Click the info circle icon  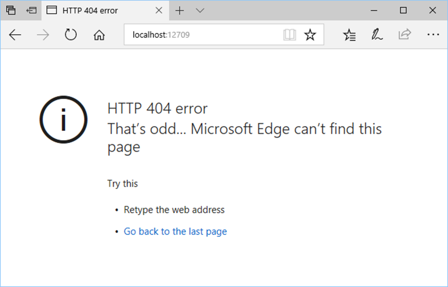[64, 119]
